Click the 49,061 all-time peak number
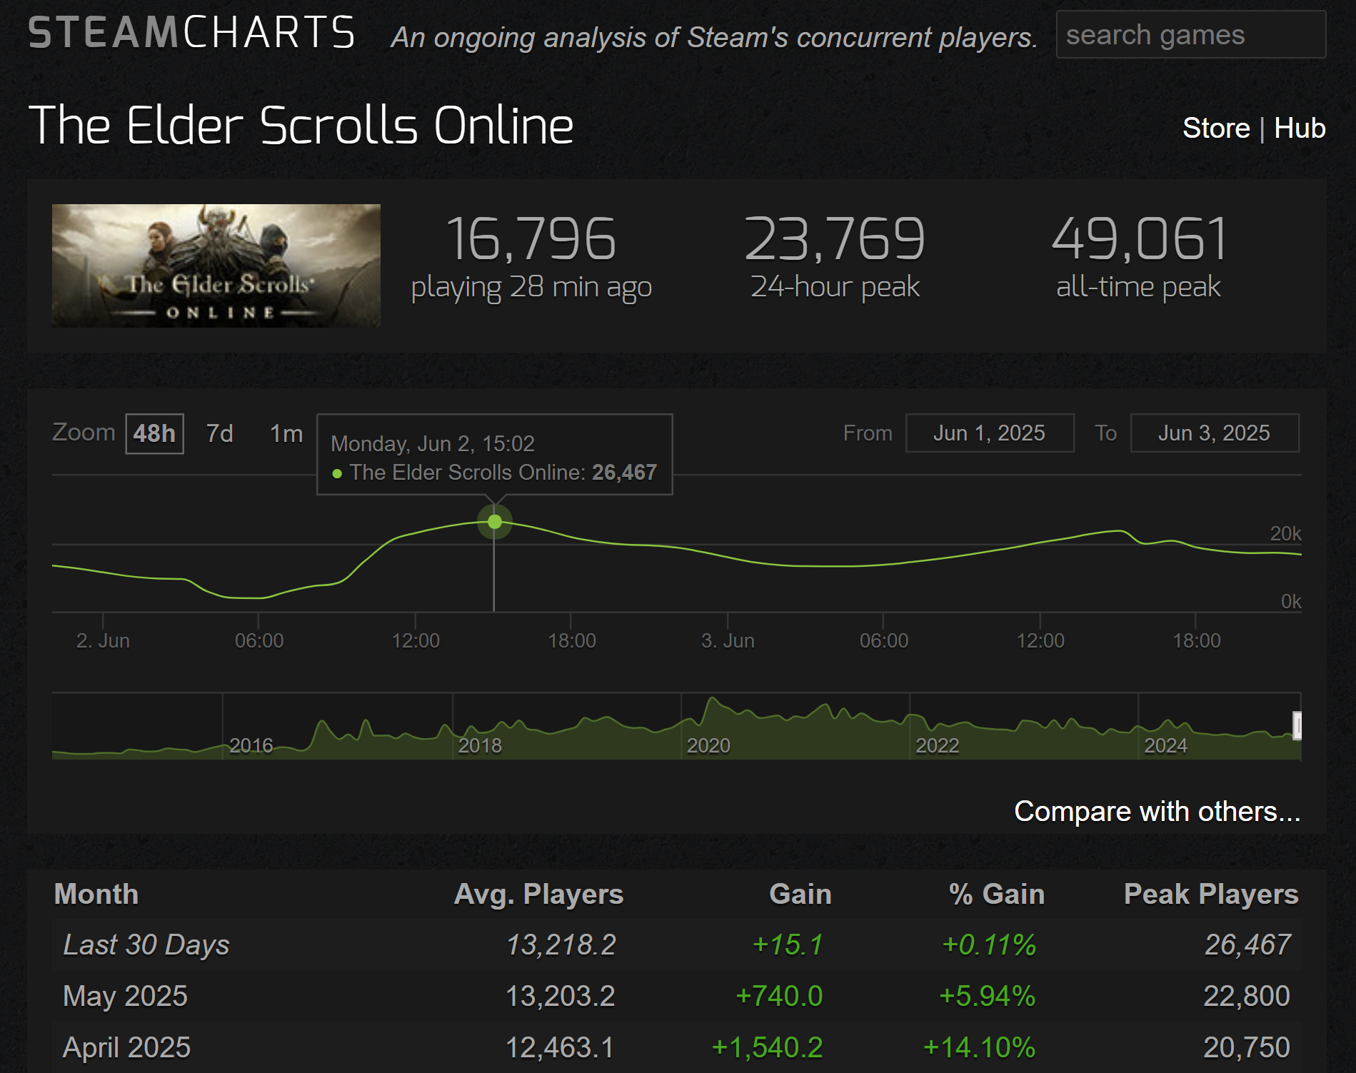1356x1073 pixels. point(1139,239)
